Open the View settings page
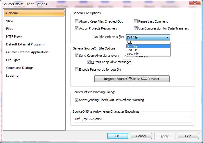The width and height of the screenshot is (203, 143). pyautogui.click(x=10, y=21)
